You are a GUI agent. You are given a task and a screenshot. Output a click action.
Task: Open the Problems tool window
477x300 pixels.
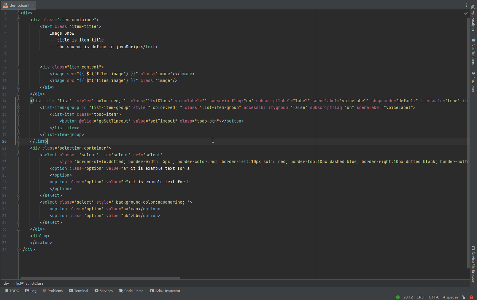(x=52, y=291)
